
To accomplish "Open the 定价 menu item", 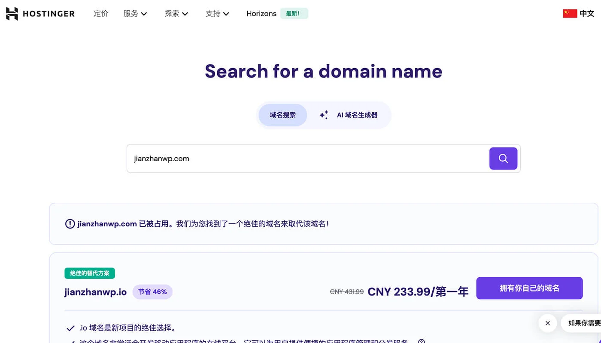I will 101,13.
